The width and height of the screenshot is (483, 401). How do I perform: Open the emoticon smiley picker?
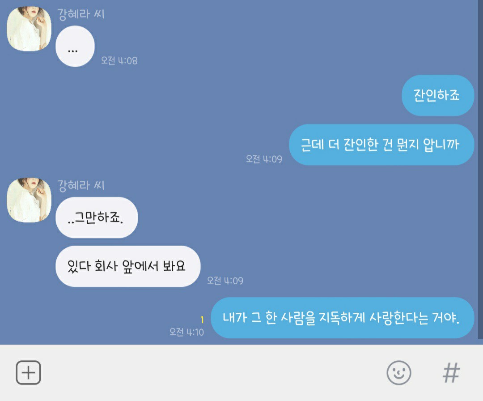[398, 373]
